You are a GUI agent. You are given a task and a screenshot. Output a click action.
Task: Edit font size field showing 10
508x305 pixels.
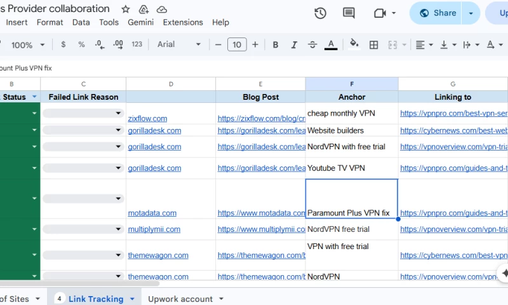(x=237, y=44)
